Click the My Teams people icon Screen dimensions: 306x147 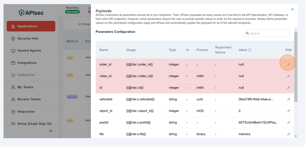[13, 87]
